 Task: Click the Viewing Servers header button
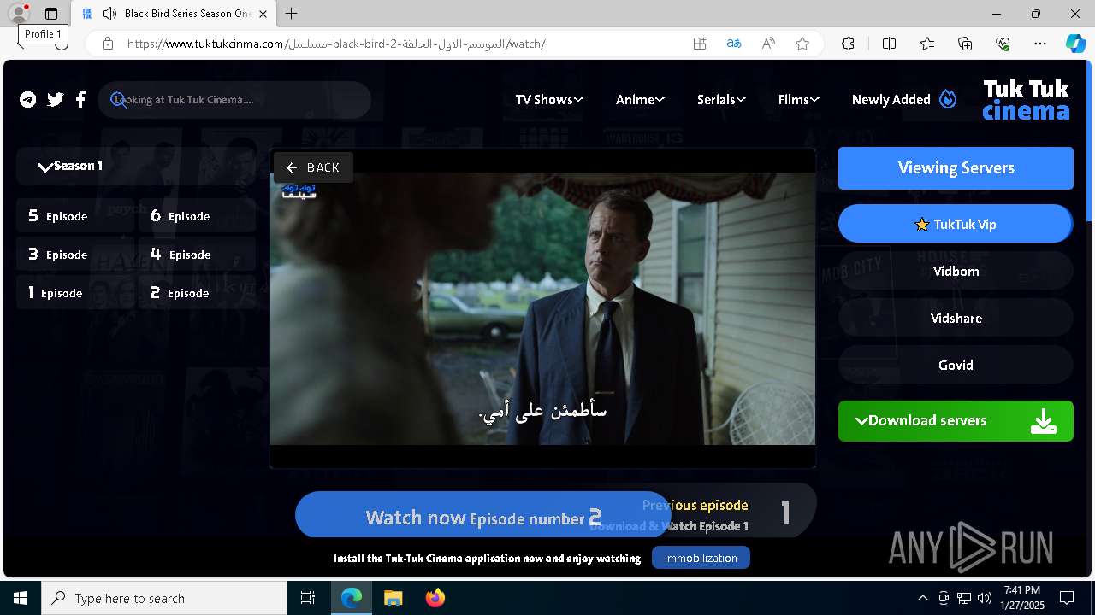(956, 168)
